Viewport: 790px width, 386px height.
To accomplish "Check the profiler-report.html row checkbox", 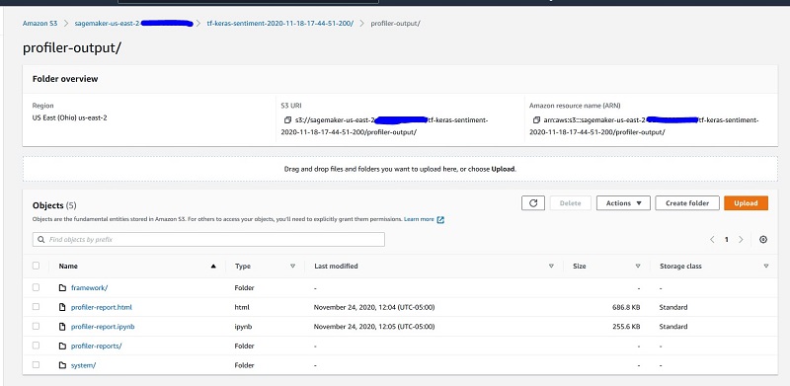I will pos(36,306).
